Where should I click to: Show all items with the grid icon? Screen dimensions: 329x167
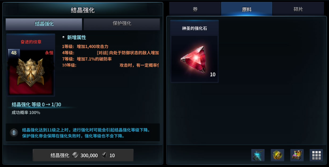pos(316,155)
